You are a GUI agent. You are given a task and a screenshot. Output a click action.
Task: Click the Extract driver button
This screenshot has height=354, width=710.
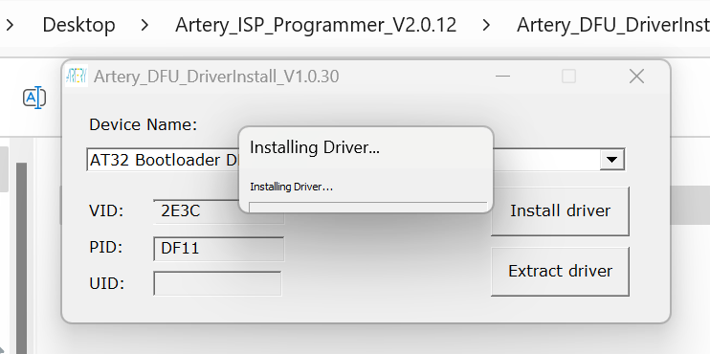coord(560,271)
